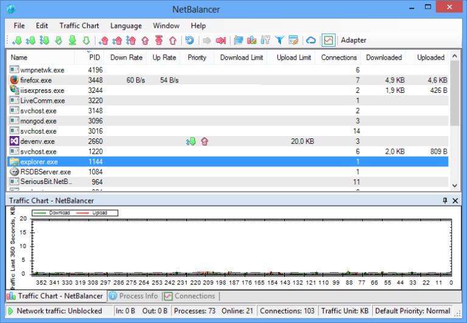The width and height of the screenshot is (467, 323).
Task: Select the devenv.exe process row
Action: click(x=228, y=141)
